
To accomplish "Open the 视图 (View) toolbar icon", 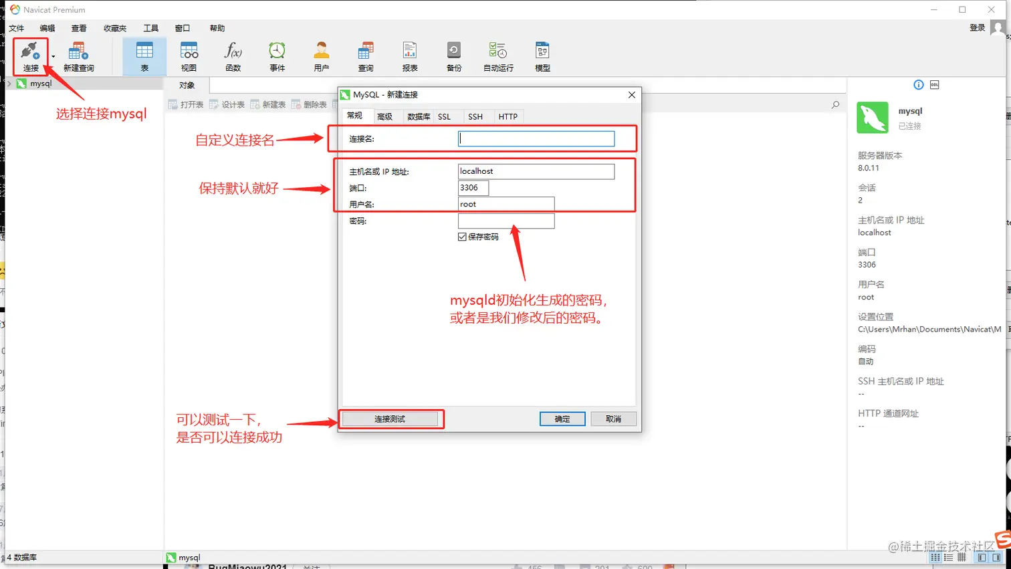I will click(x=189, y=57).
